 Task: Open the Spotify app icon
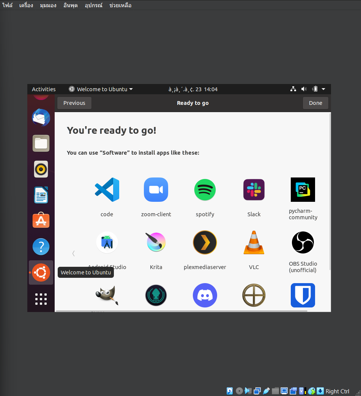tap(205, 190)
